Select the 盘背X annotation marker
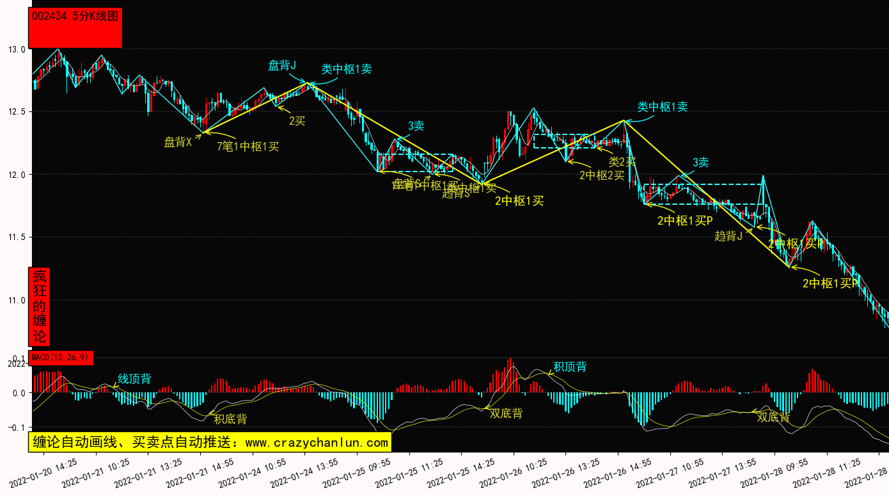Screen dimensions: 889x496 point(178,142)
